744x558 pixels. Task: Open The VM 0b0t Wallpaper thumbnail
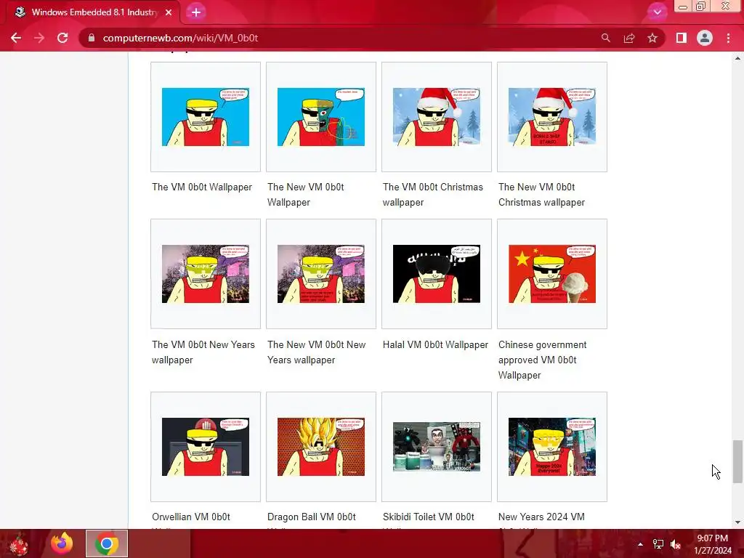[206, 117]
